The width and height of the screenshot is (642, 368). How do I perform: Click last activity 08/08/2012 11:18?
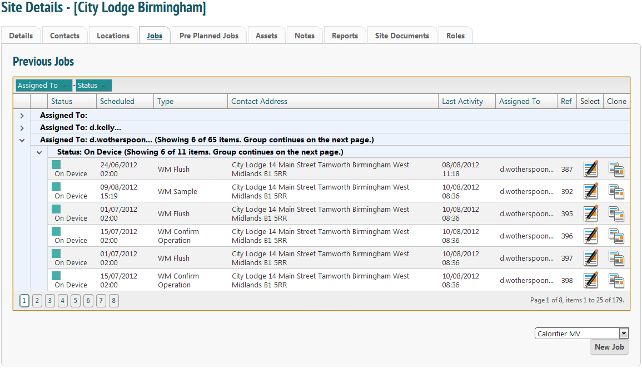pos(460,169)
